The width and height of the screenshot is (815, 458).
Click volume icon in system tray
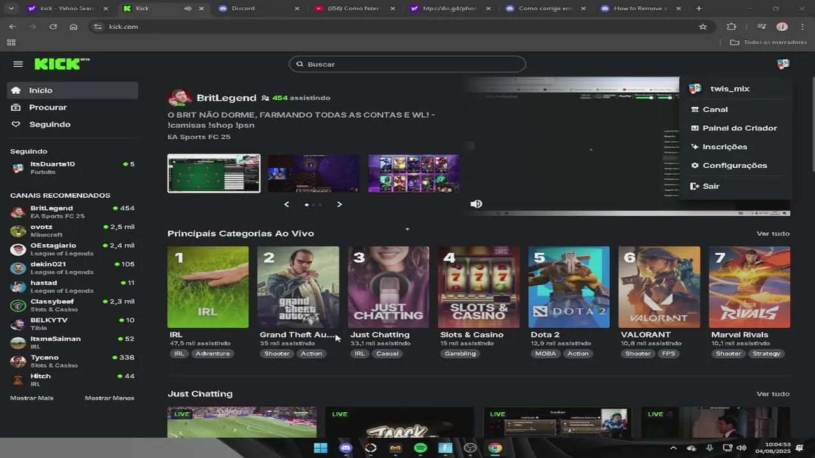(x=740, y=448)
